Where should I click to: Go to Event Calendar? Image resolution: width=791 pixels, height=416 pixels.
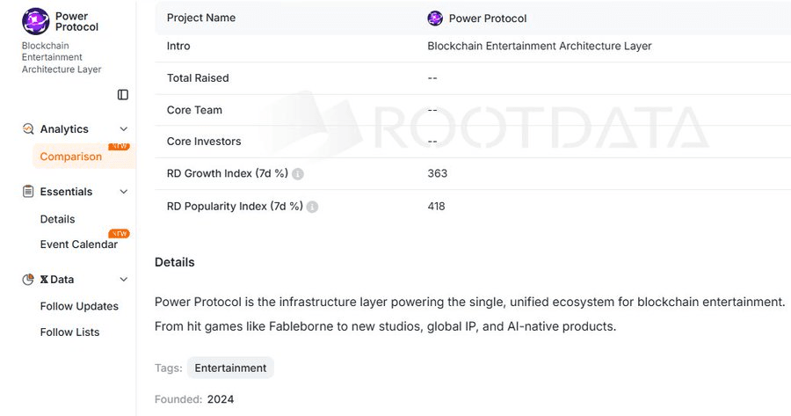coord(78,244)
